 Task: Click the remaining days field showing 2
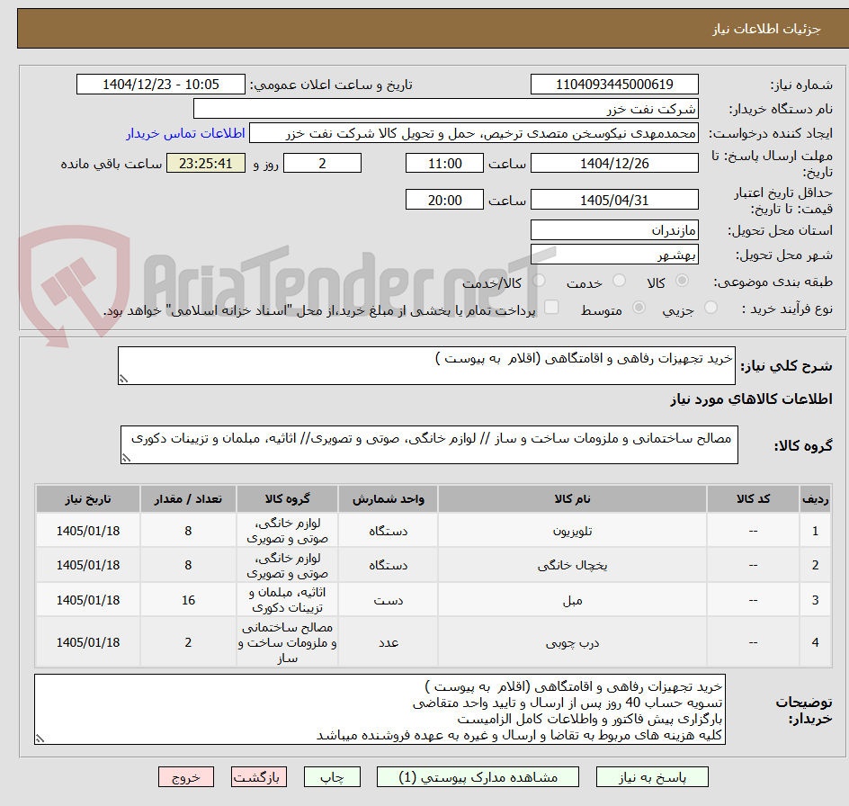(322, 163)
